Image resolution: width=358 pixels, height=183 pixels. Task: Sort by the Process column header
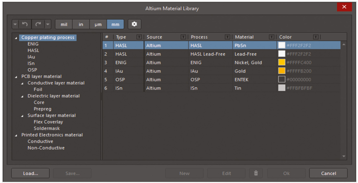[x=199, y=37]
